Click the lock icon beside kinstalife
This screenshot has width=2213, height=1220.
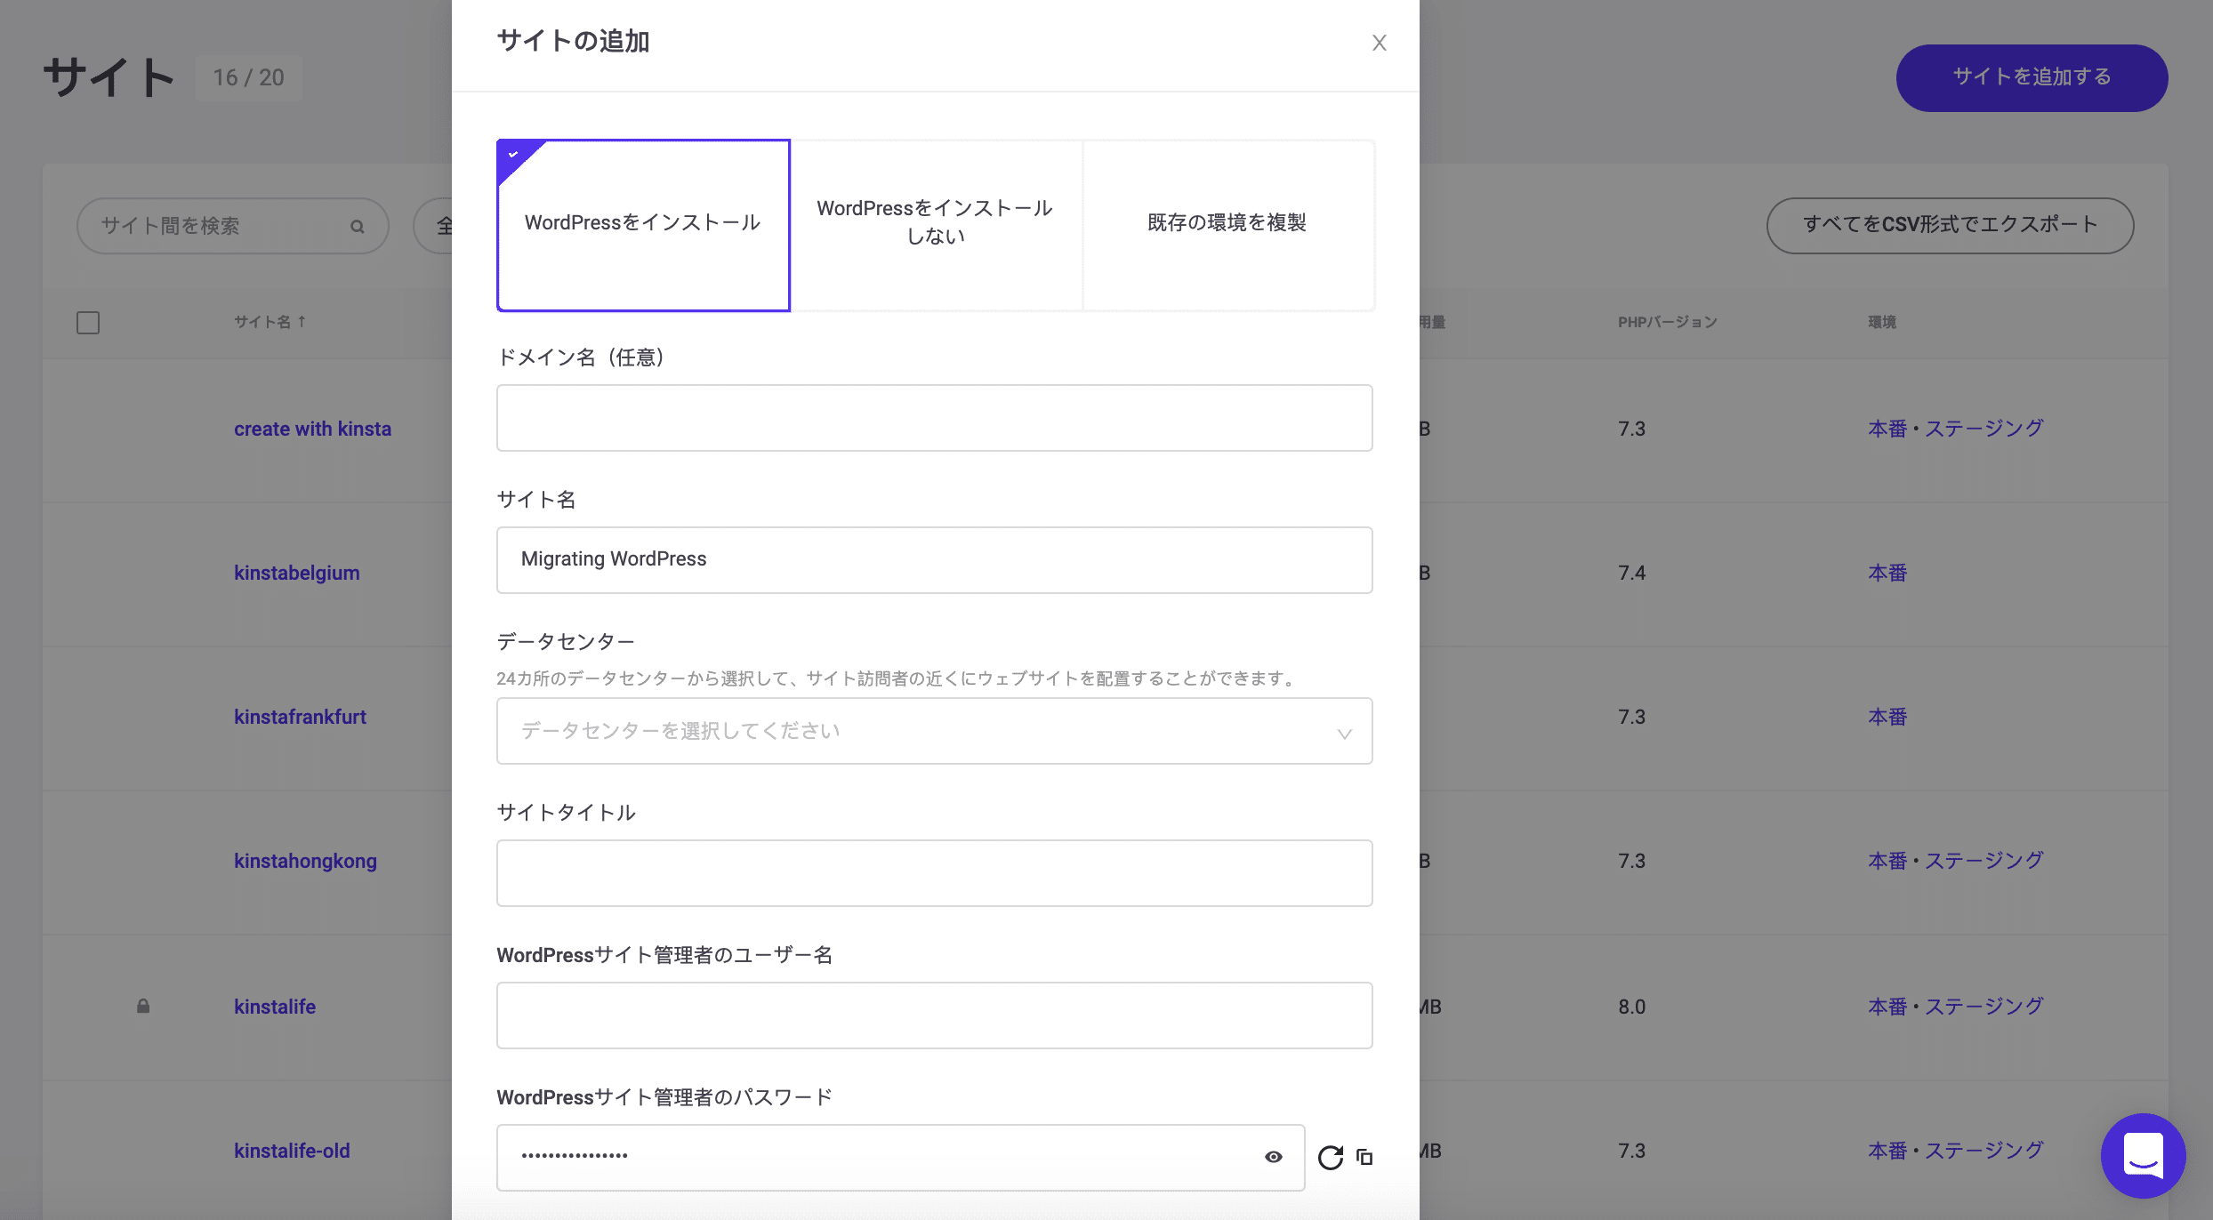pyautogui.click(x=143, y=1006)
